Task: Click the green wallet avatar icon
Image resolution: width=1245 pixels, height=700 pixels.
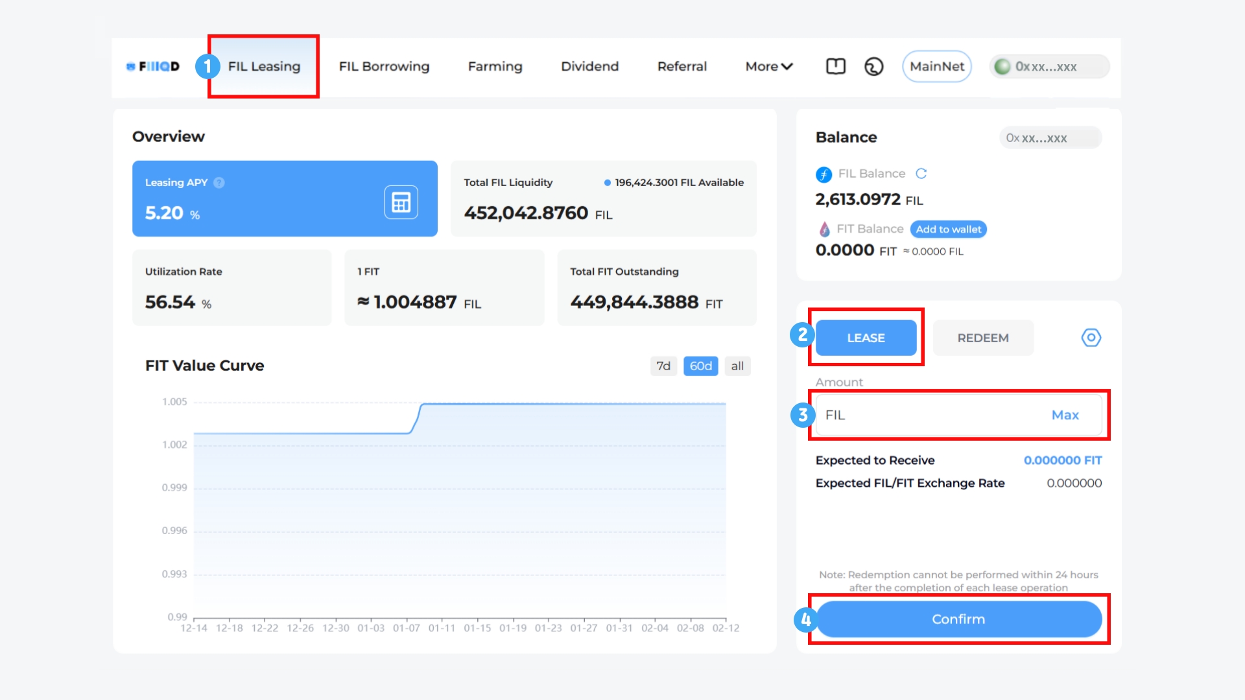Action: coord(1002,66)
